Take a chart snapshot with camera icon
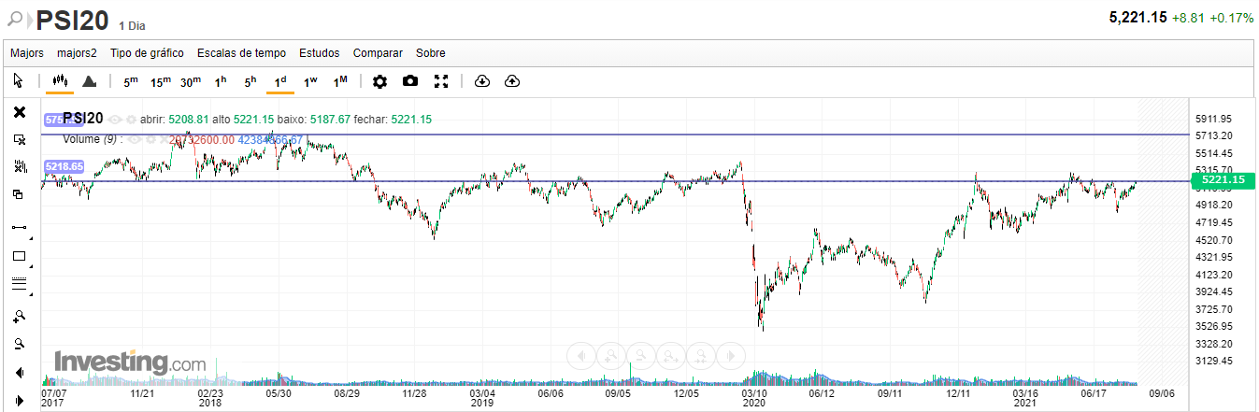Screen dimensions: 1259x412 pyautogui.click(x=410, y=81)
